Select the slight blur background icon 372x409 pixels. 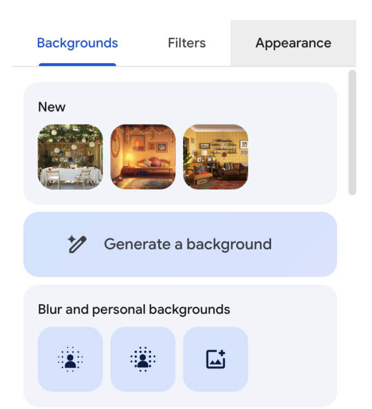pyautogui.click(x=70, y=359)
